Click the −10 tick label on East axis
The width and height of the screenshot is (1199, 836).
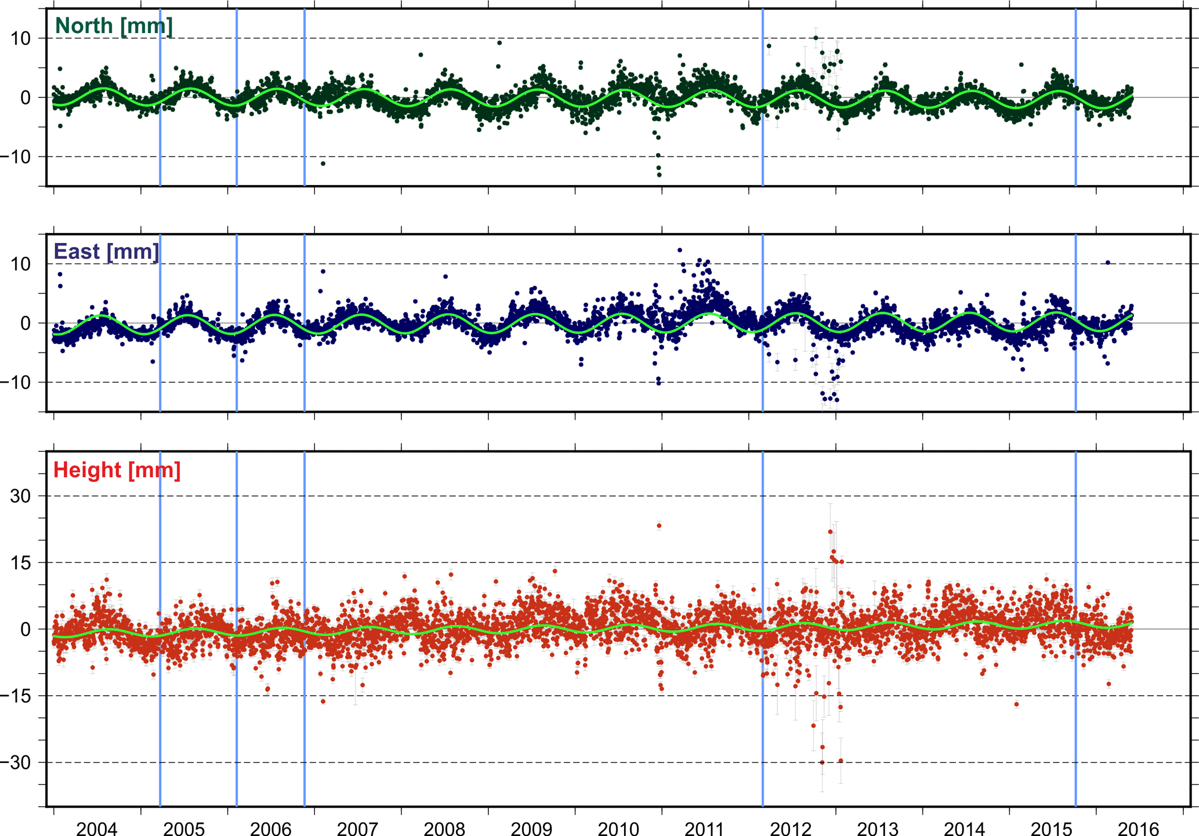(x=15, y=383)
